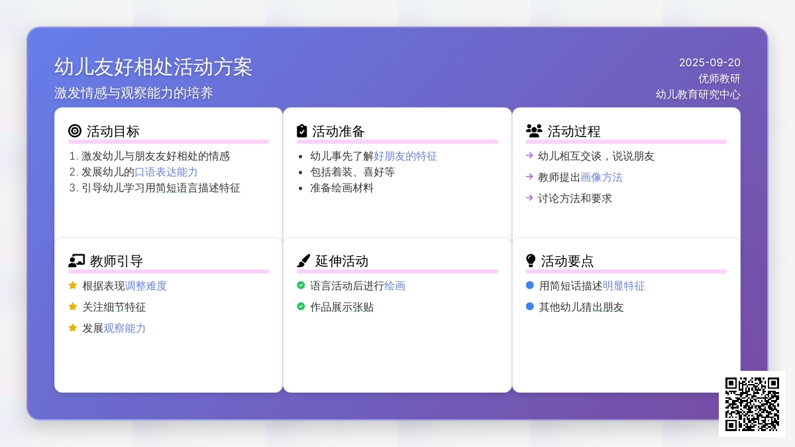Click the arrow before 教师提出画像方法
795x447 pixels.
pos(529,177)
